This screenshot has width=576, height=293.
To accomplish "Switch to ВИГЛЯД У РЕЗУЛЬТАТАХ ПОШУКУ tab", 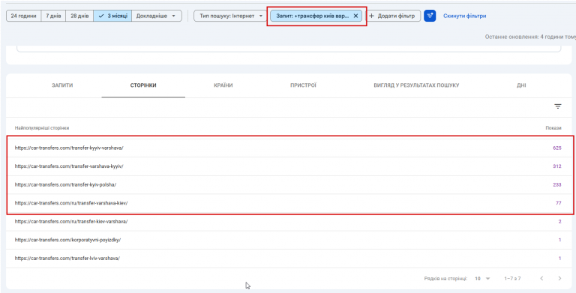I will click(x=416, y=85).
